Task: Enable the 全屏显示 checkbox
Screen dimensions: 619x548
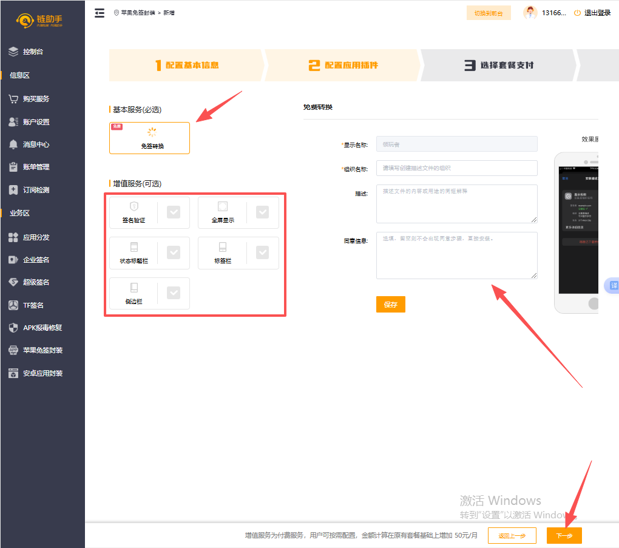Action: [262, 212]
